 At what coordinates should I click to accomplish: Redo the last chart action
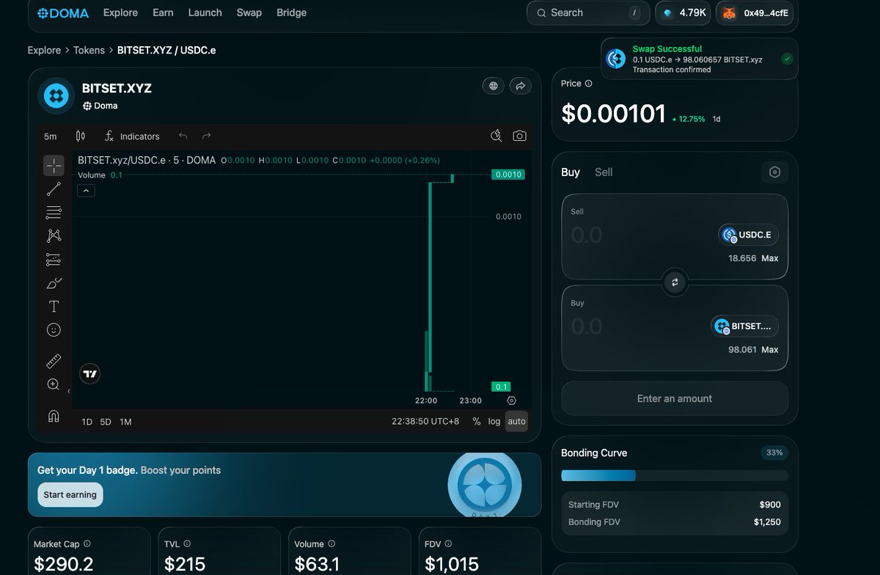coord(207,136)
